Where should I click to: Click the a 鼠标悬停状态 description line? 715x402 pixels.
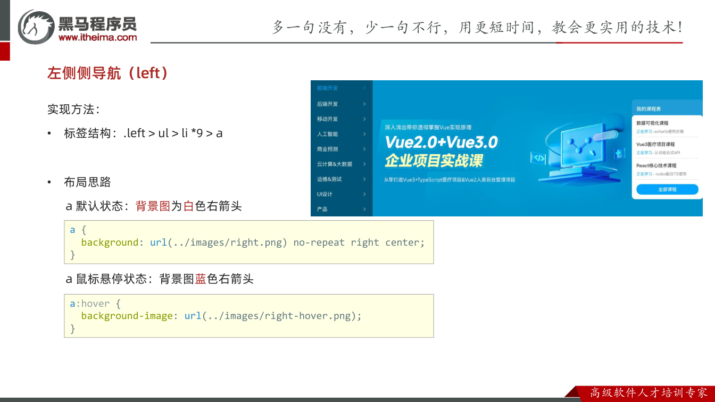(x=160, y=279)
